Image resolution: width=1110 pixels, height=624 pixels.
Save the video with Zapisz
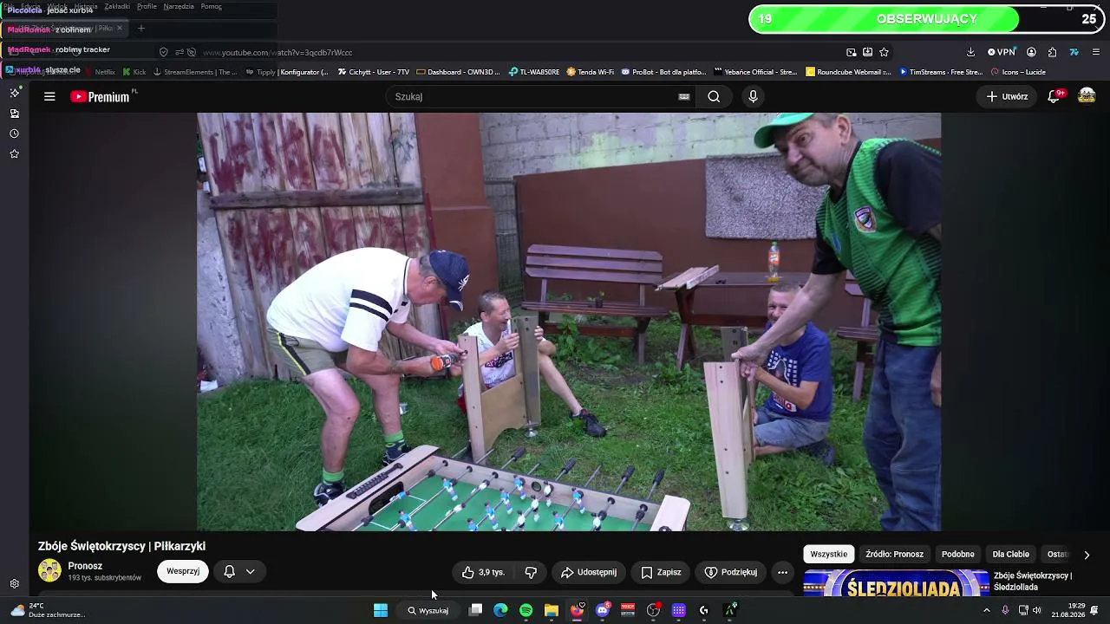pyautogui.click(x=661, y=572)
